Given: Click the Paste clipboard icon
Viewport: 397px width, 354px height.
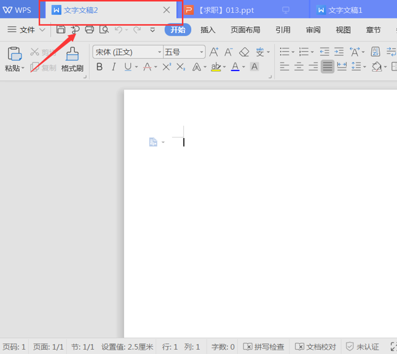Looking at the screenshot, I should [x=14, y=54].
